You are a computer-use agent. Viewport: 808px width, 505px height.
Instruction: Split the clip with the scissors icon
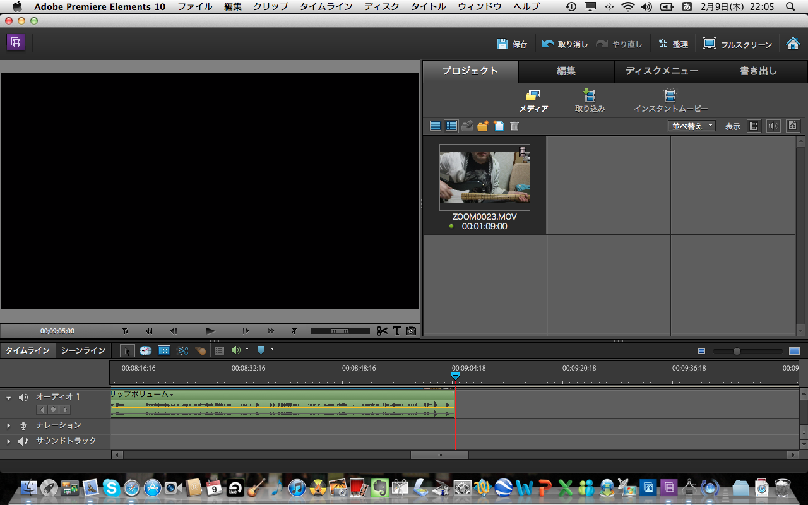click(382, 331)
